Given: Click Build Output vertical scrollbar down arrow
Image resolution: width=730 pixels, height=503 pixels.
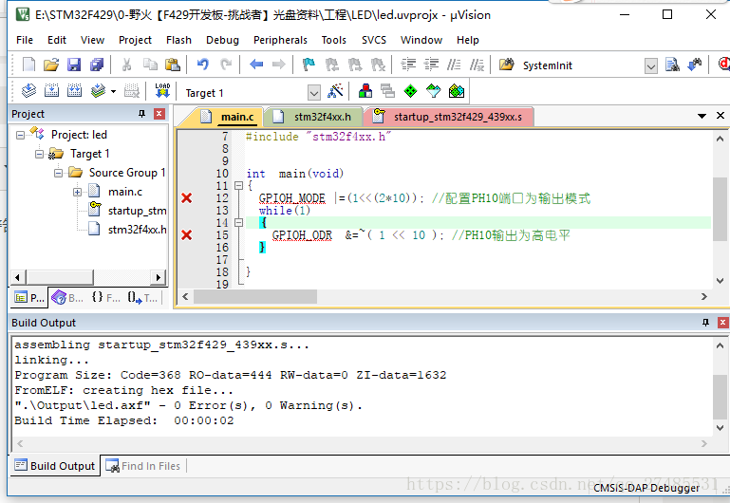Looking at the screenshot, I should [x=720, y=428].
